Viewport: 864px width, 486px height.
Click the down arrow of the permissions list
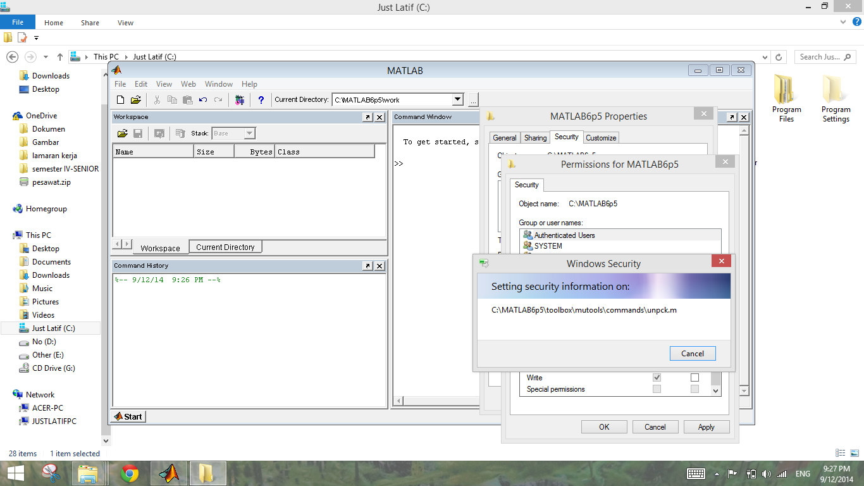pyautogui.click(x=716, y=390)
